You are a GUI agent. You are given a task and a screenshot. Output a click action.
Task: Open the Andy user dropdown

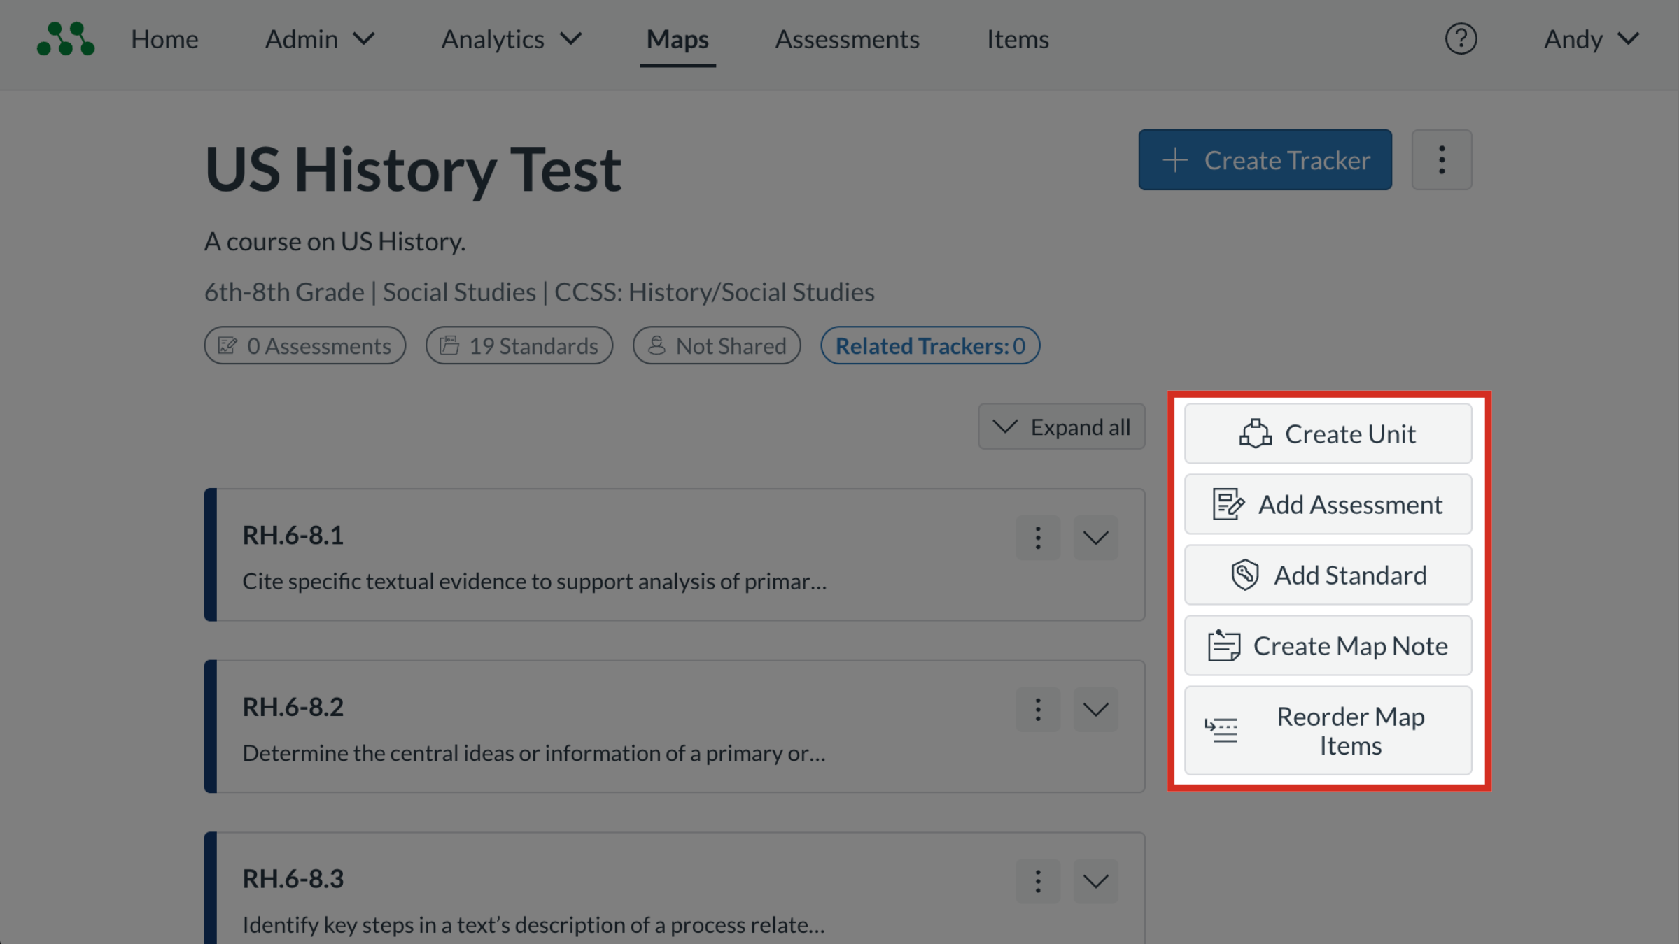1592,39
